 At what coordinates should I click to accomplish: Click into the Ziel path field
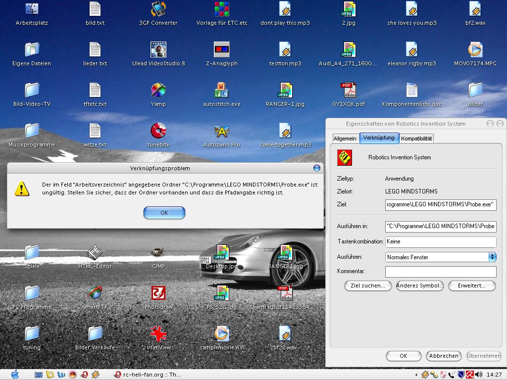coord(440,204)
